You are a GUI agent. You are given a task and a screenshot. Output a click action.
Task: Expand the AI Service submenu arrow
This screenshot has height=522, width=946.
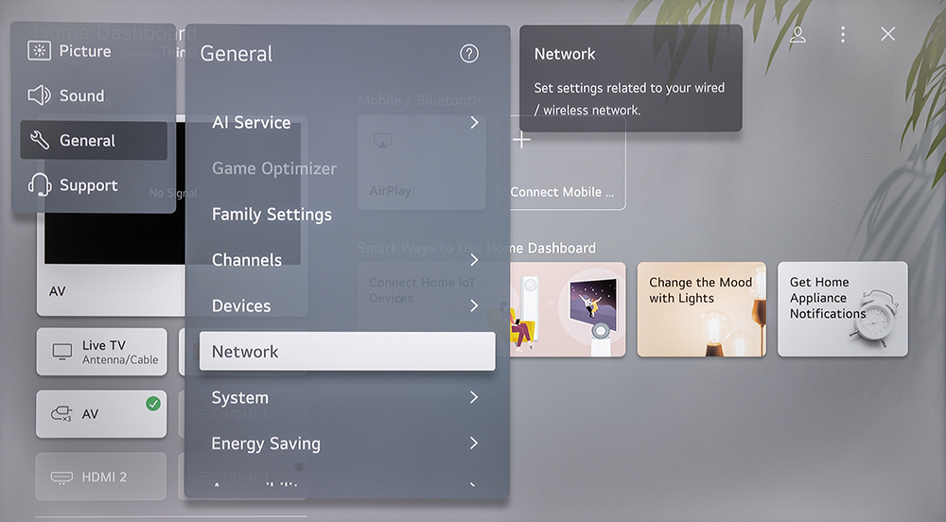point(474,123)
